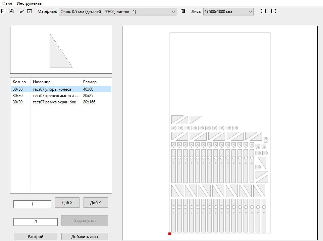Image resolution: width=323 pixels, height=241 pixels.
Task: Click the right-arrow sheet icon
Action: (273, 11)
